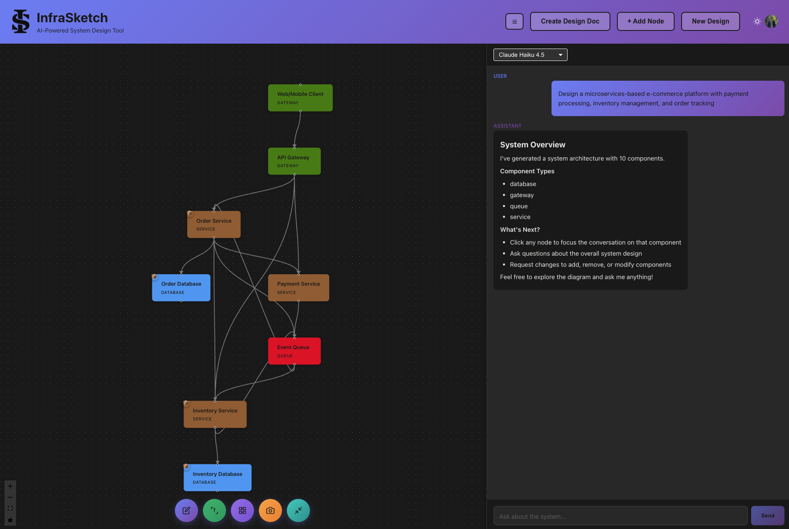Viewport: 789px width, 529px height.
Task: Zoom in using the plus control
Action: [x=10, y=486]
